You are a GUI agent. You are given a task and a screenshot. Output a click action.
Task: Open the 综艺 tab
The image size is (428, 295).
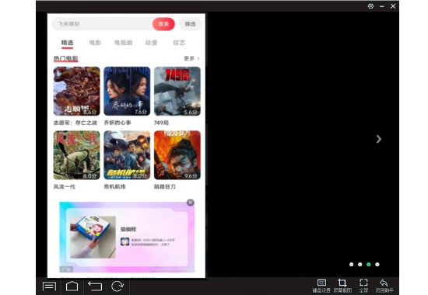(179, 43)
